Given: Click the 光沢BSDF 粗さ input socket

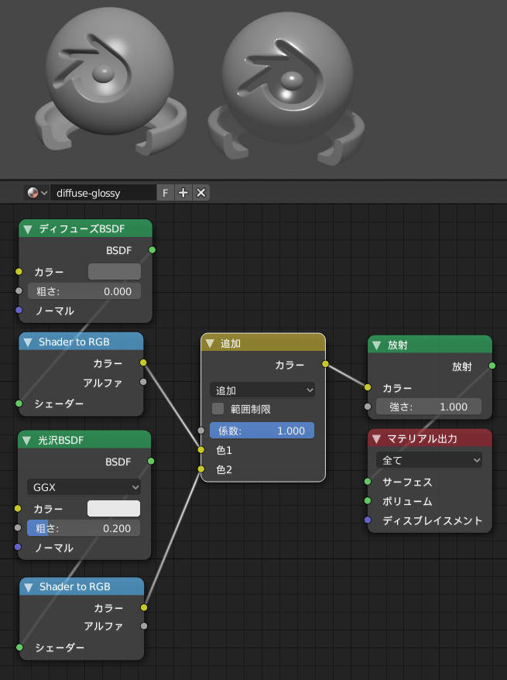Looking at the screenshot, I should tap(18, 527).
